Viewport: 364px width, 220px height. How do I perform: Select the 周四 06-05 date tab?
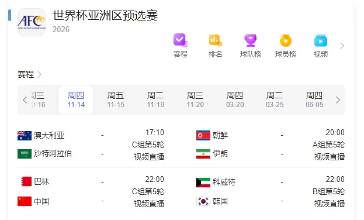point(314,100)
